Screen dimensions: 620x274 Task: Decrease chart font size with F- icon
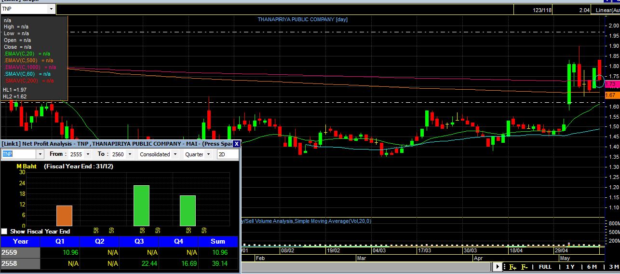tap(524, 267)
